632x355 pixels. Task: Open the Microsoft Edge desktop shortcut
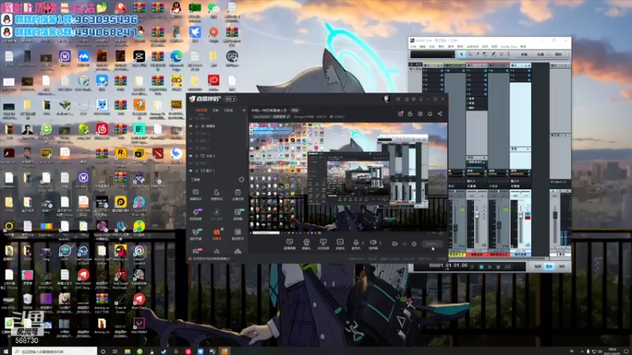click(x=176, y=57)
